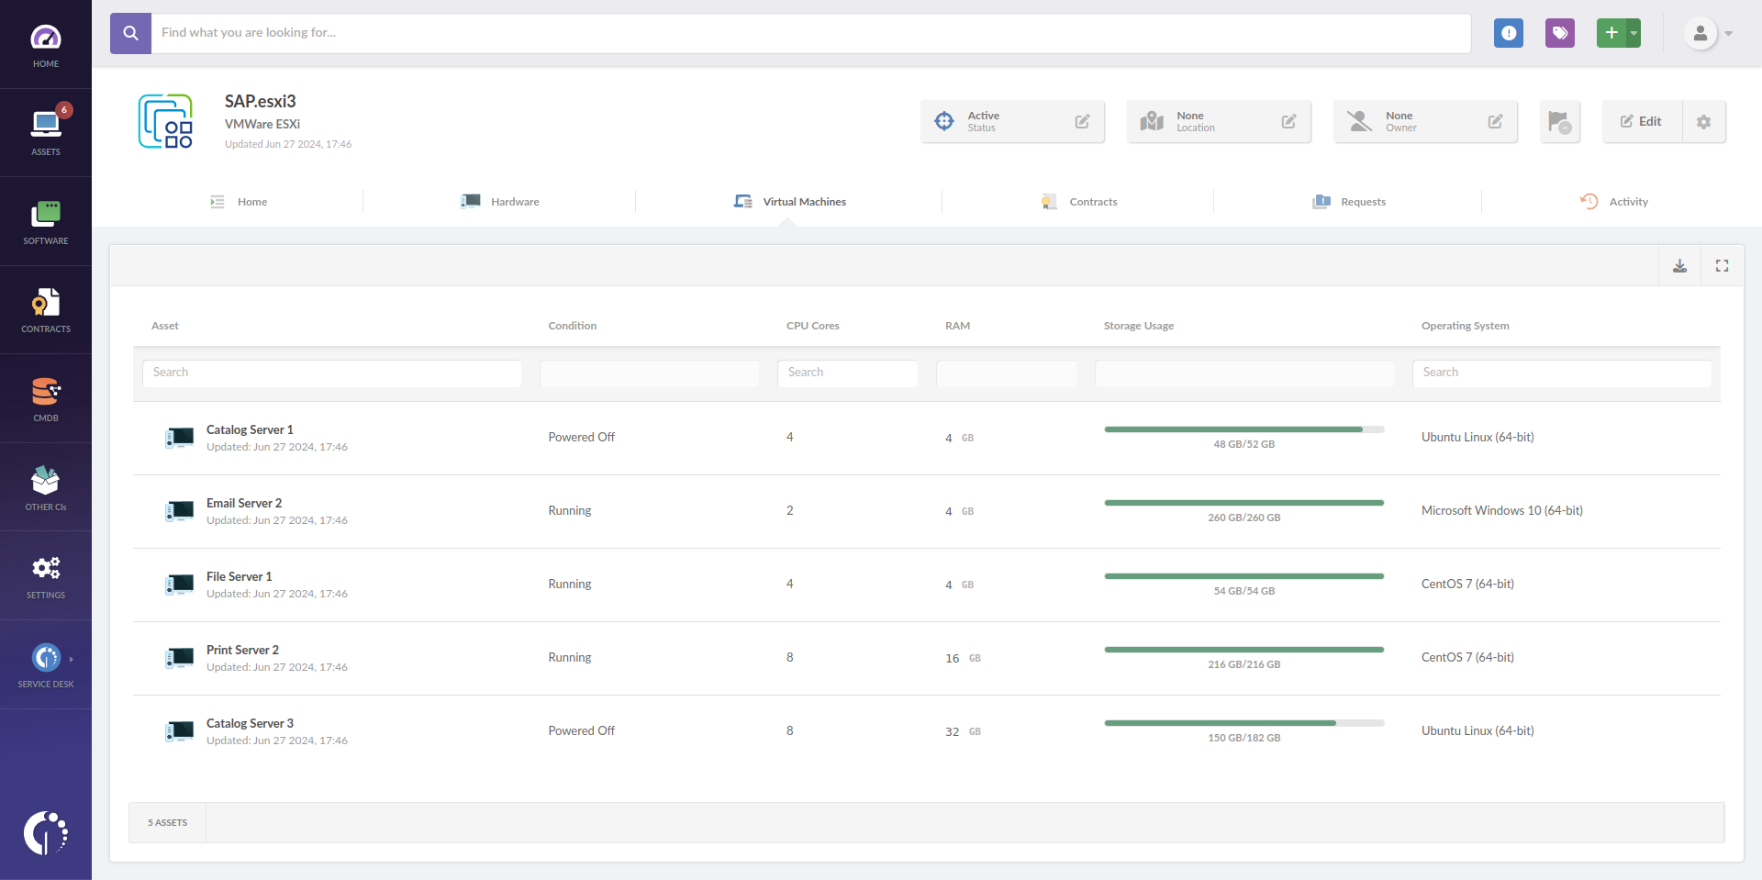The image size is (1762, 880).
Task: Click the Edit button for SAP.esxi3
Action: (x=1642, y=121)
